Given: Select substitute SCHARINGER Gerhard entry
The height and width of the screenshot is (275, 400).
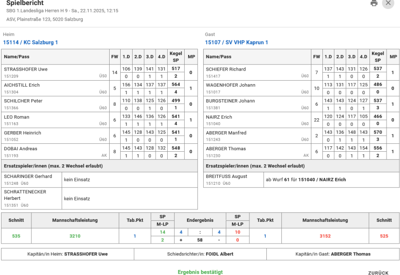Looking at the screenshot, I should point(28,177).
